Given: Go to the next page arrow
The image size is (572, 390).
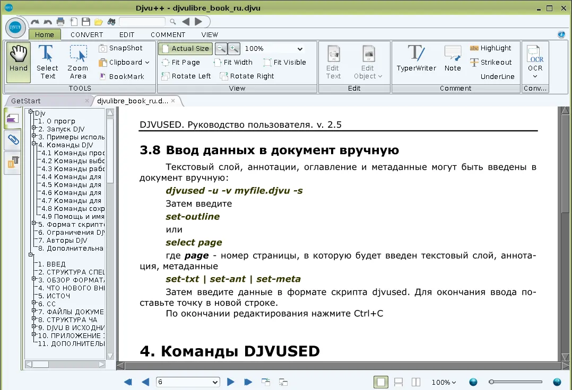Looking at the screenshot, I should [x=231, y=382].
